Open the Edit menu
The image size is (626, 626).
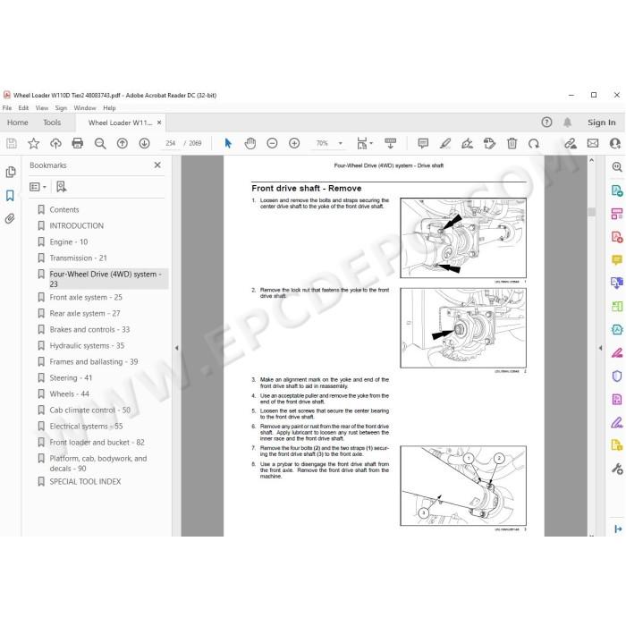[x=23, y=108]
